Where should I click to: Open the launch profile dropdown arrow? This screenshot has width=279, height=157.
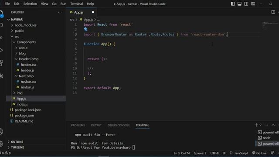260,125
